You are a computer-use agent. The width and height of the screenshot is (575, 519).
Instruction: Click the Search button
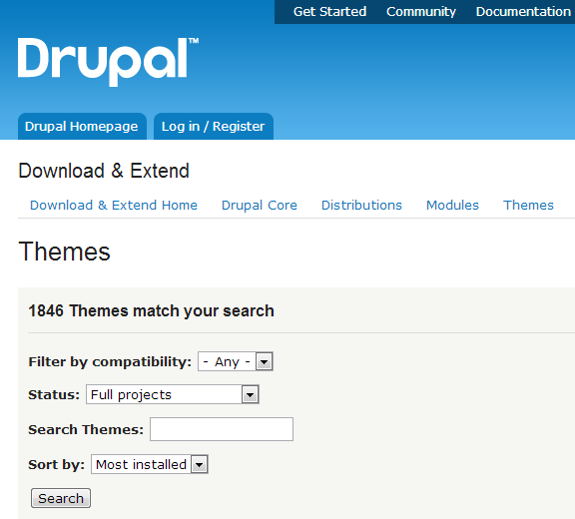[61, 498]
